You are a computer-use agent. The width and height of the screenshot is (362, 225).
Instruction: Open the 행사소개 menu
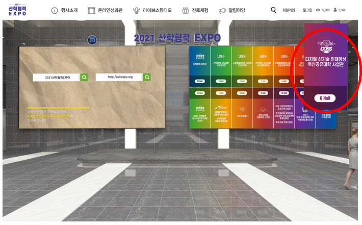click(69, 10)
